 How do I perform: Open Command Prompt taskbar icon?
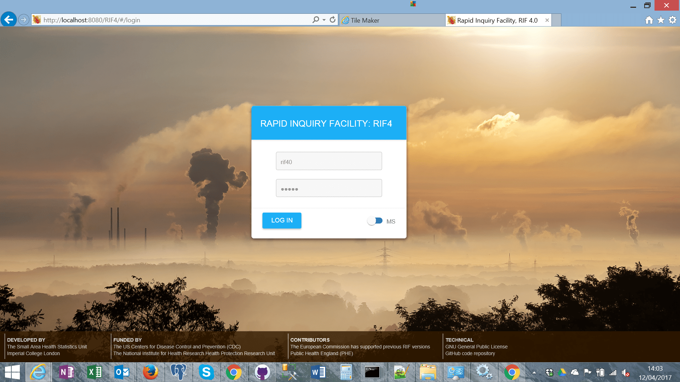(x=372, y=372)
